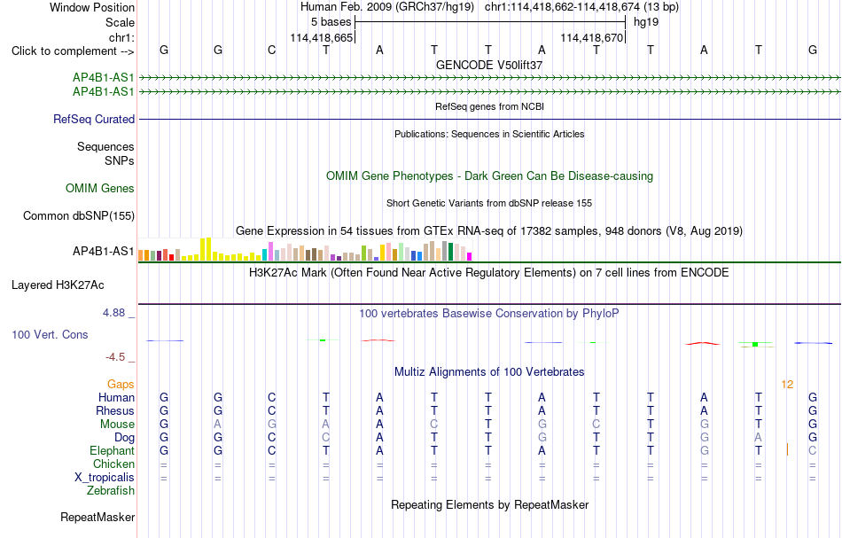Click the Window Position label
842x538 pixels.
(92, 7)
